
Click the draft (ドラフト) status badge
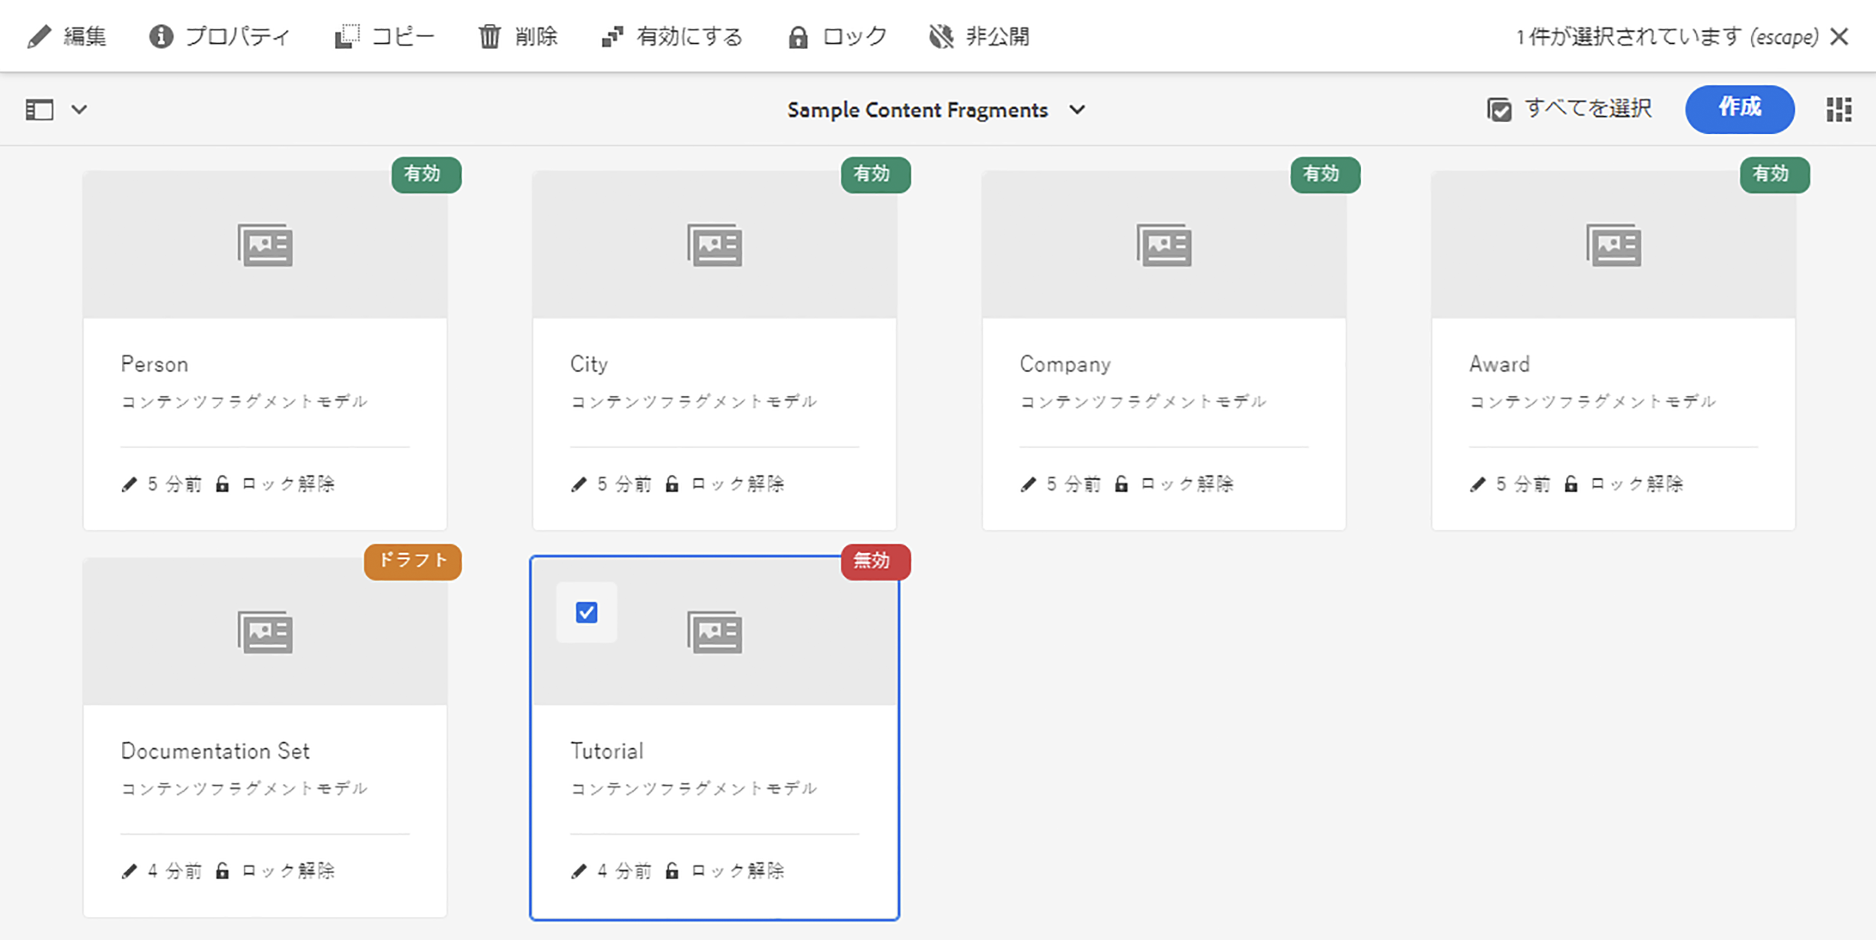(x=412, y=561)
